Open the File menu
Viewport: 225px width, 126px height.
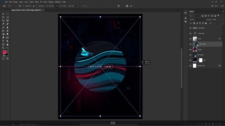point(6,2)
